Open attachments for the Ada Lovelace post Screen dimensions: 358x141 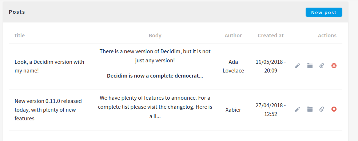[x=322, y=66]
